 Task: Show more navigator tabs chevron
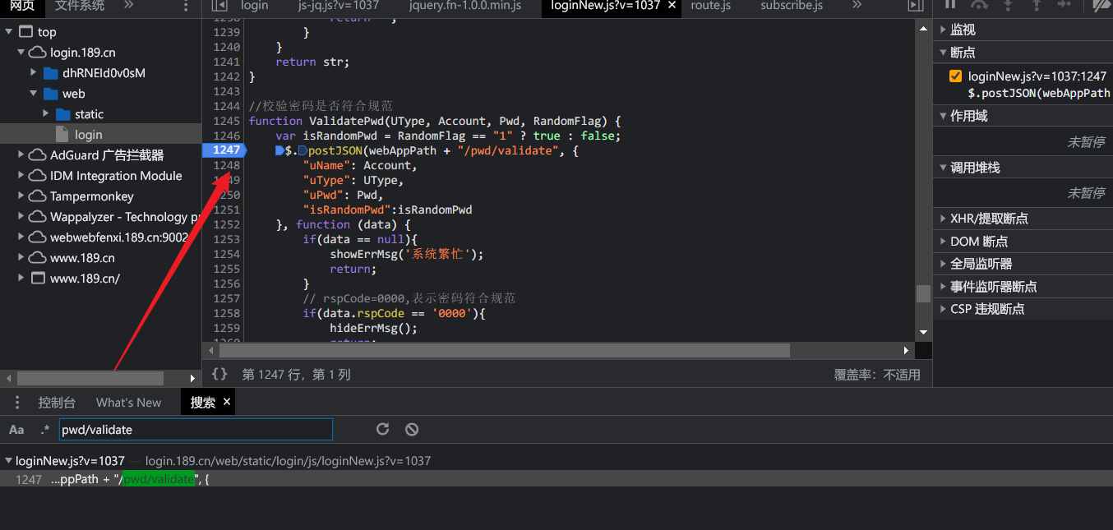point(128,5)
